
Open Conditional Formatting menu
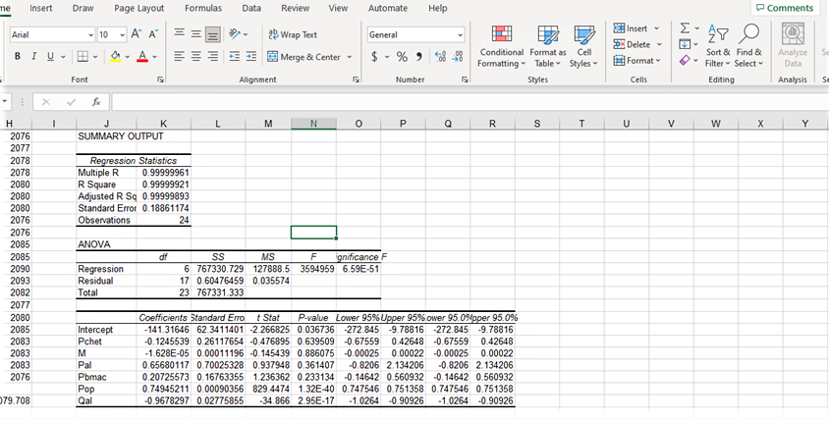pyautogui.click(x=501, y=46)
